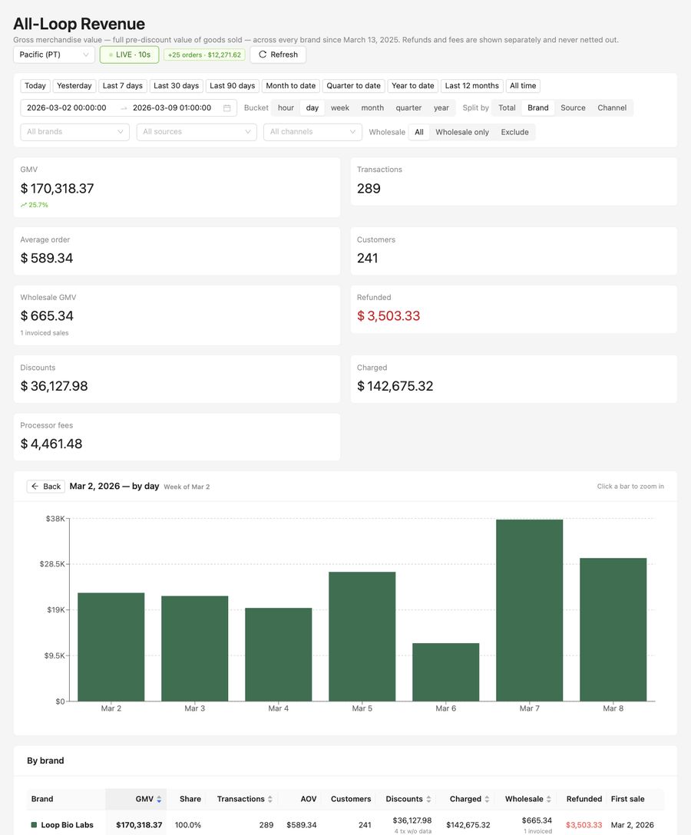Click the First sale column header
Viewport: 691px width, 835px height.
[x=627, y=800]
